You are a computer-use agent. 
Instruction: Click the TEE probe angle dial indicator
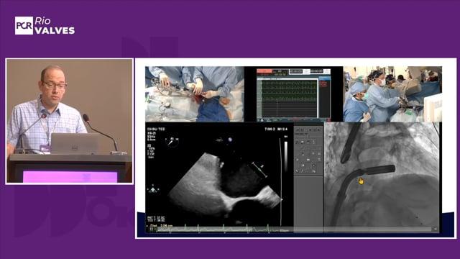click(x=172, y=142)
